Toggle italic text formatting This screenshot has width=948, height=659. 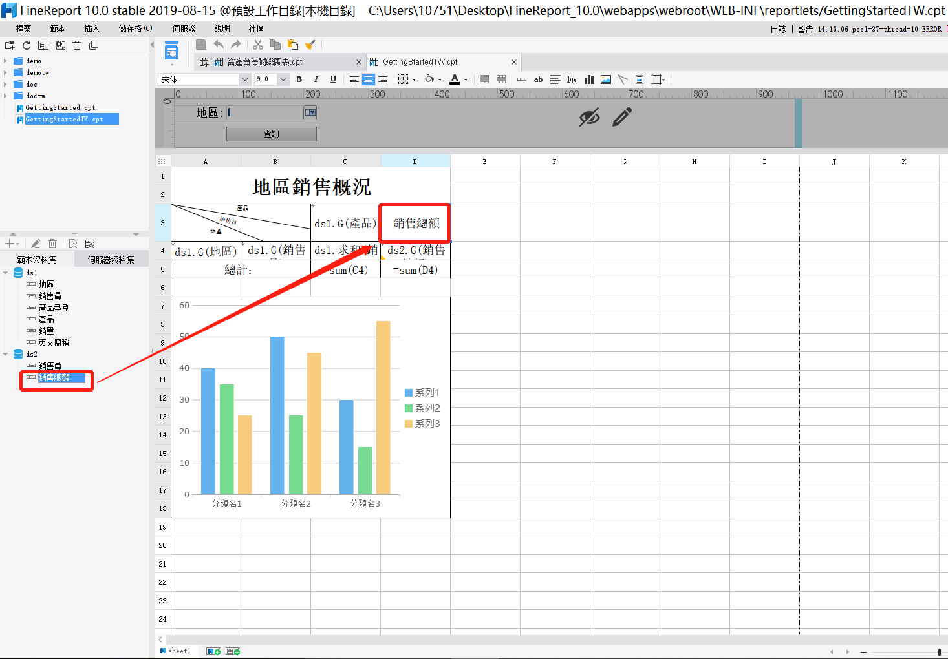[316, 79]
